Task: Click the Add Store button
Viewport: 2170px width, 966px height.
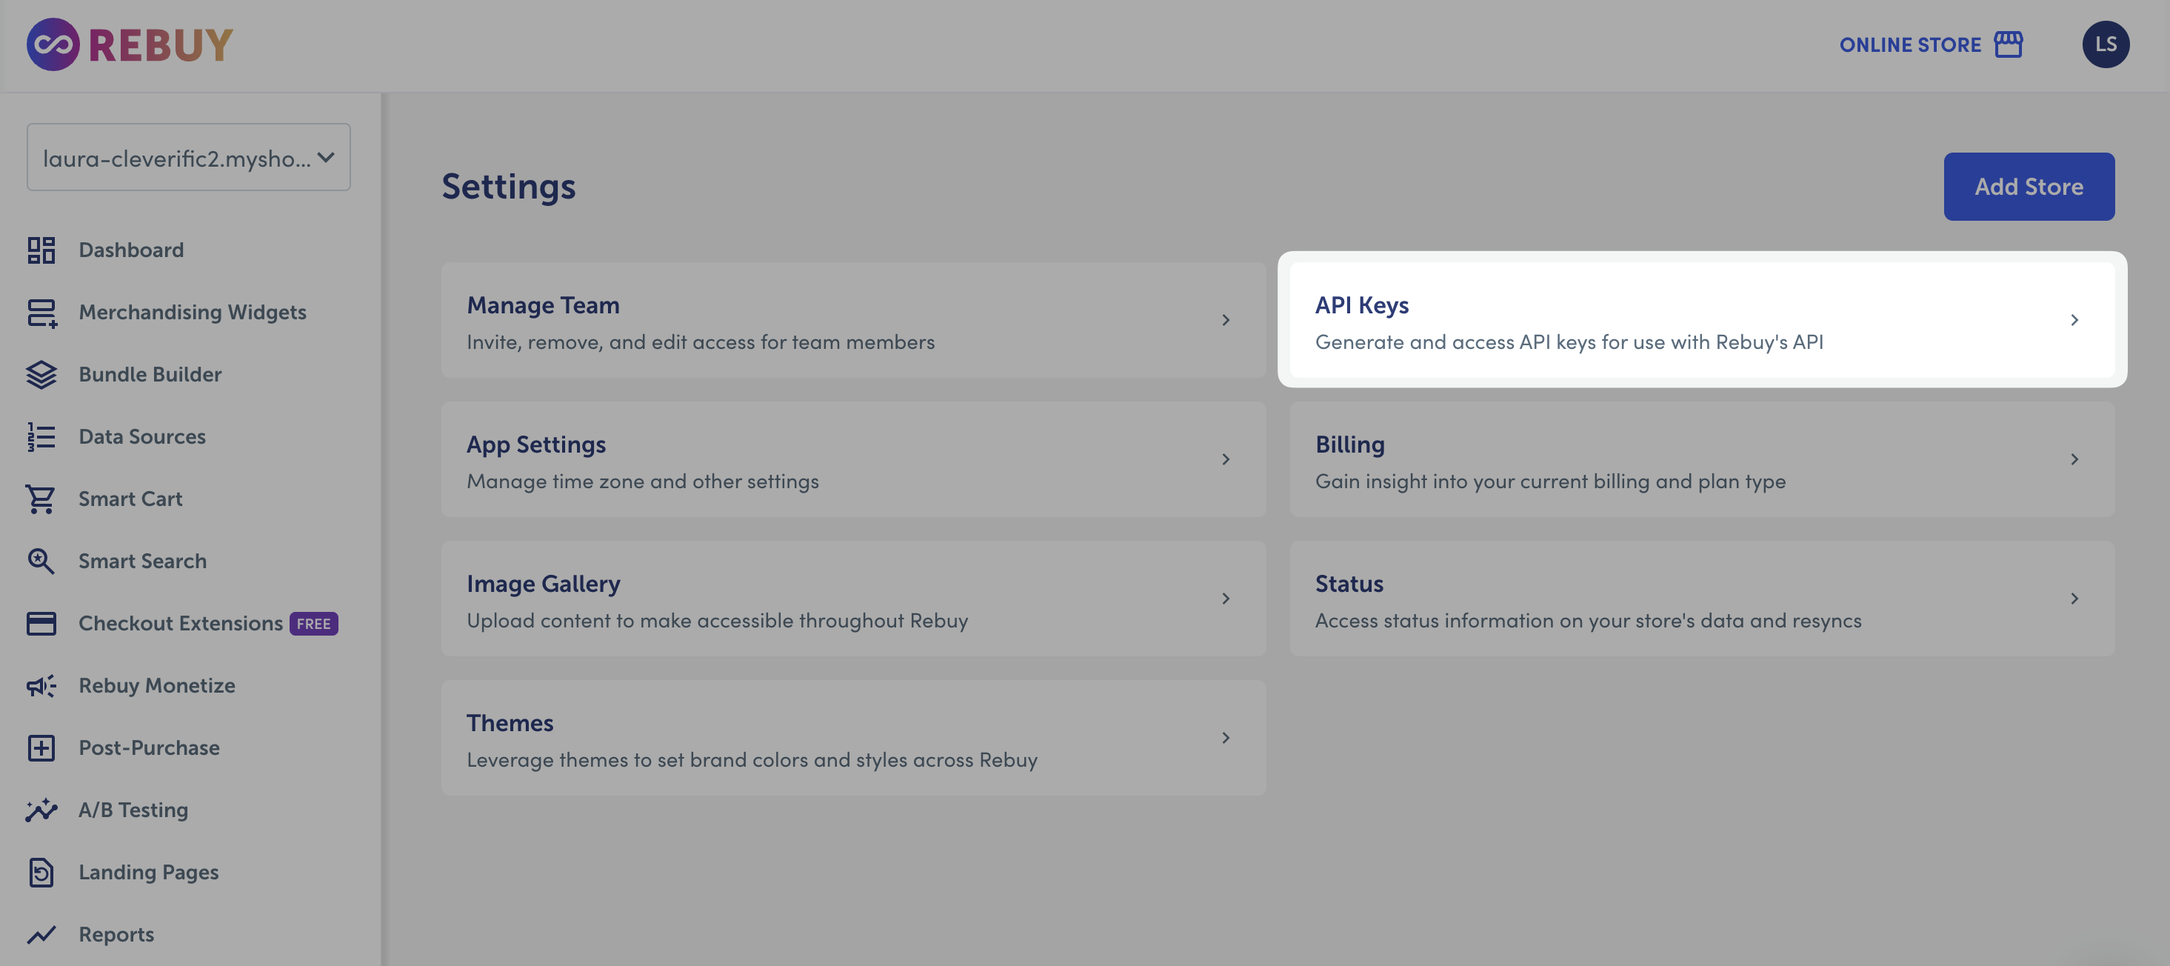Action: 2029,186
